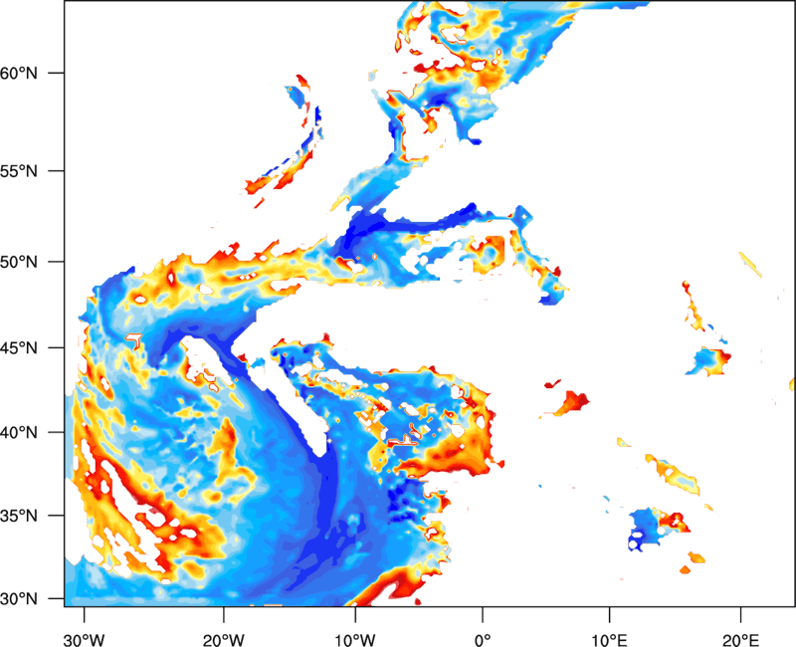Click the 55°N latitude label
The height and width of the screenshot is (647, 796).
(19, 171)
